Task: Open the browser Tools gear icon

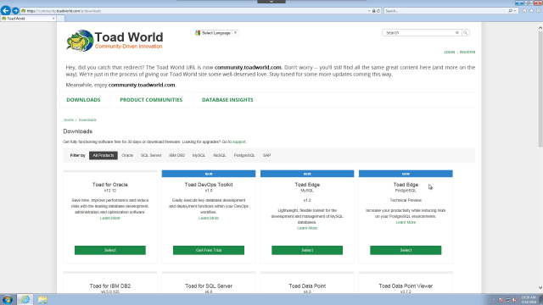Action: coord(539,11)
